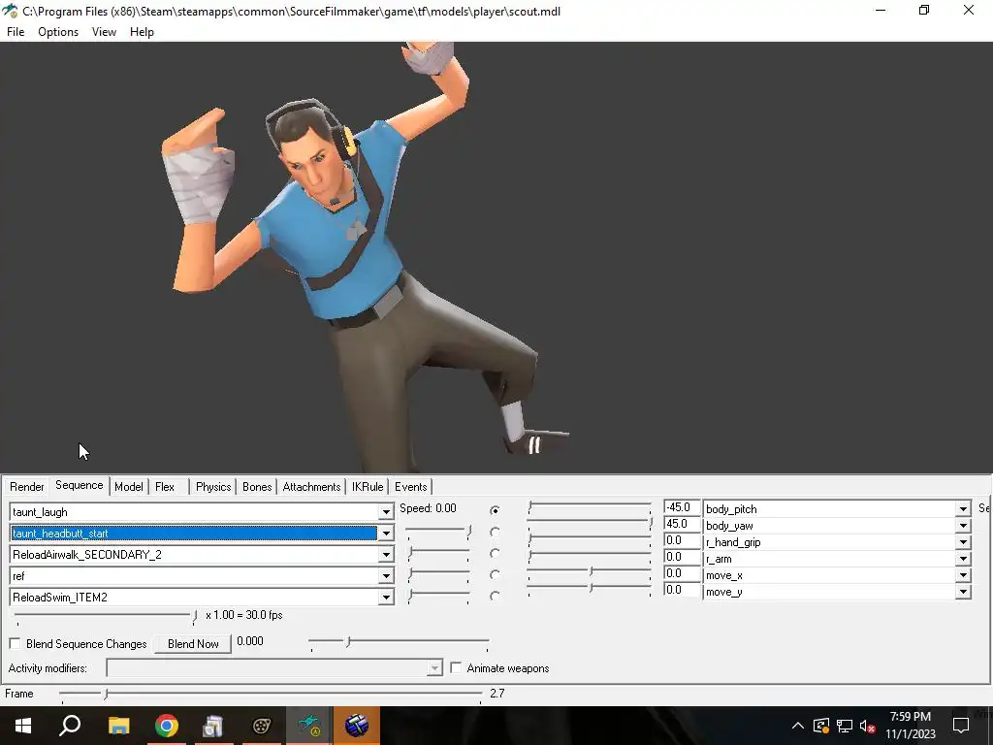The width and height of the screenshot is (993, 745).
Task: Switch to the IKRule tab
Action: point(368,487)
